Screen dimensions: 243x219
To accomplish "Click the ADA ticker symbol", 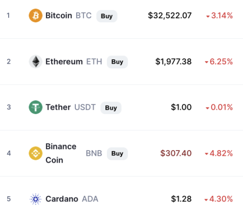I will pyautogui.click(x=90, y=199).
